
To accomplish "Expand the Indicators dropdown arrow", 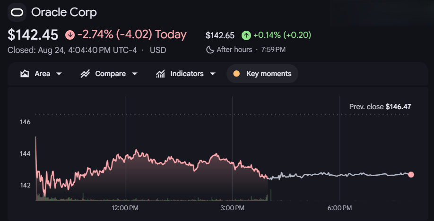I will (x=213, y=74).
